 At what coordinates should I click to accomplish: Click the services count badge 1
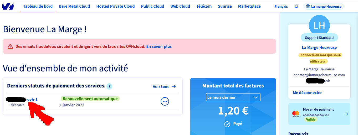point(109,86)
